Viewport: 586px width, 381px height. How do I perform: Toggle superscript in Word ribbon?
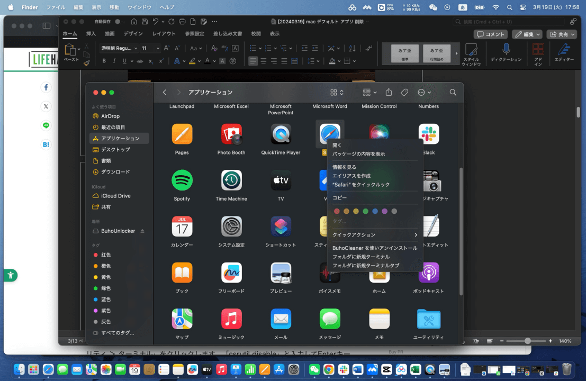point(161,61)
